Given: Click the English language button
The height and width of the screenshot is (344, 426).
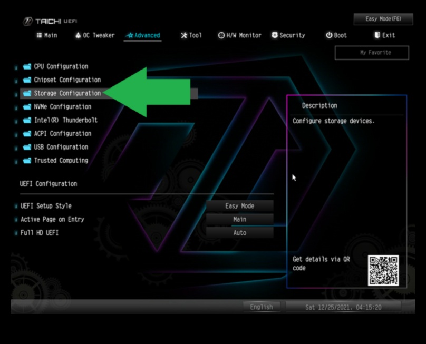Looking at the screenshot, I should pyautogui.click(x=262, y=307).
